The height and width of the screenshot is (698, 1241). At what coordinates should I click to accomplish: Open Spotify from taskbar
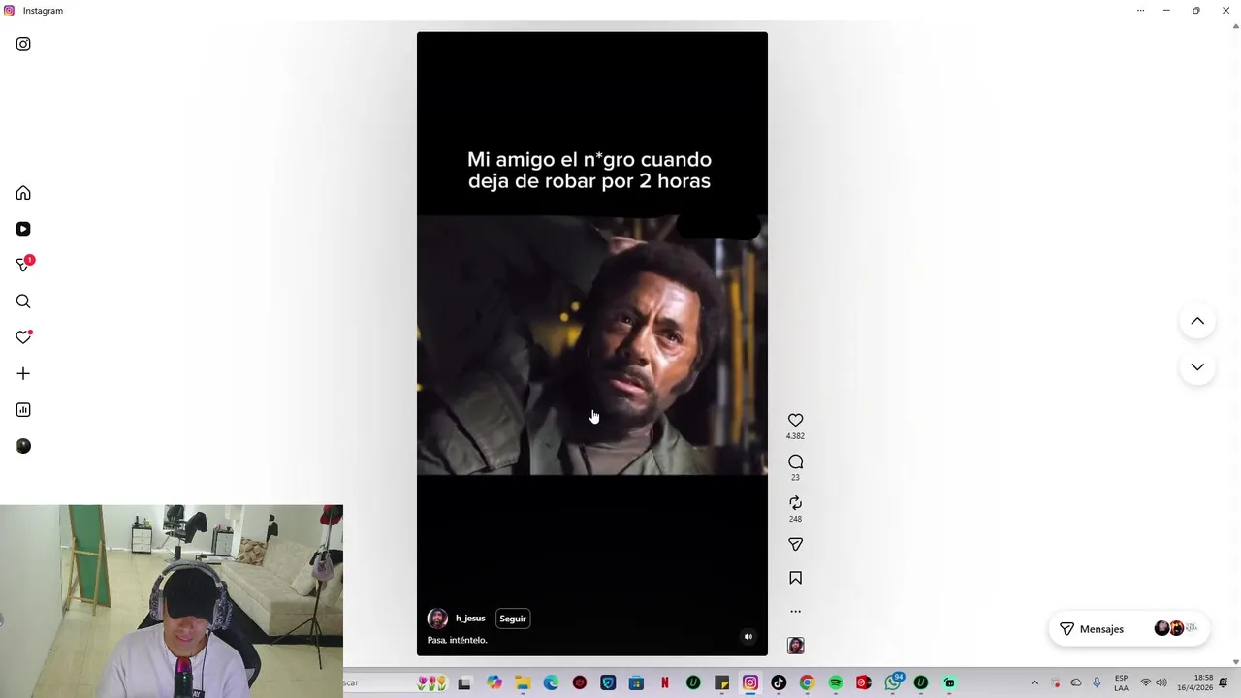click(x=835, y=683)
